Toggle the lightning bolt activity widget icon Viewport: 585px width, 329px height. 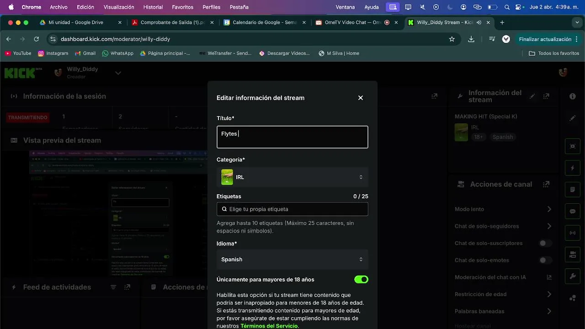coord(573,168)
